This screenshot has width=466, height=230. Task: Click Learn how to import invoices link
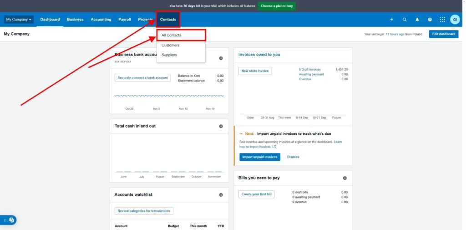291,144
